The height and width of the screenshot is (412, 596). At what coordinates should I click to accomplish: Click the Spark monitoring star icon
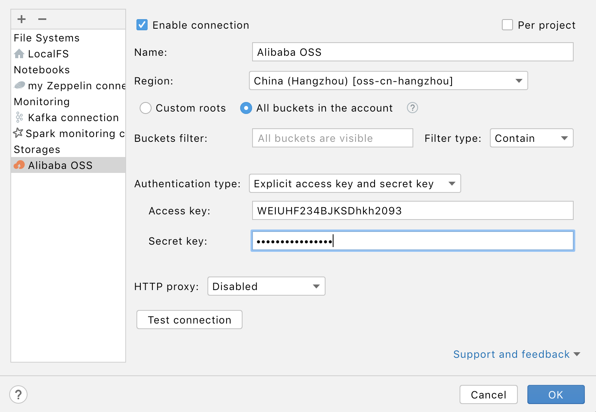click(18, 133)
